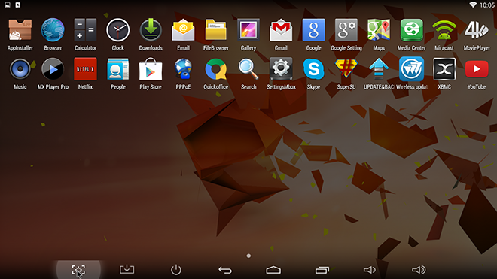Viewport: 497px width, 279px height.
Task: Click the Wi-Fi status icon
Action: pyautogui.click(x=473, y=5)
